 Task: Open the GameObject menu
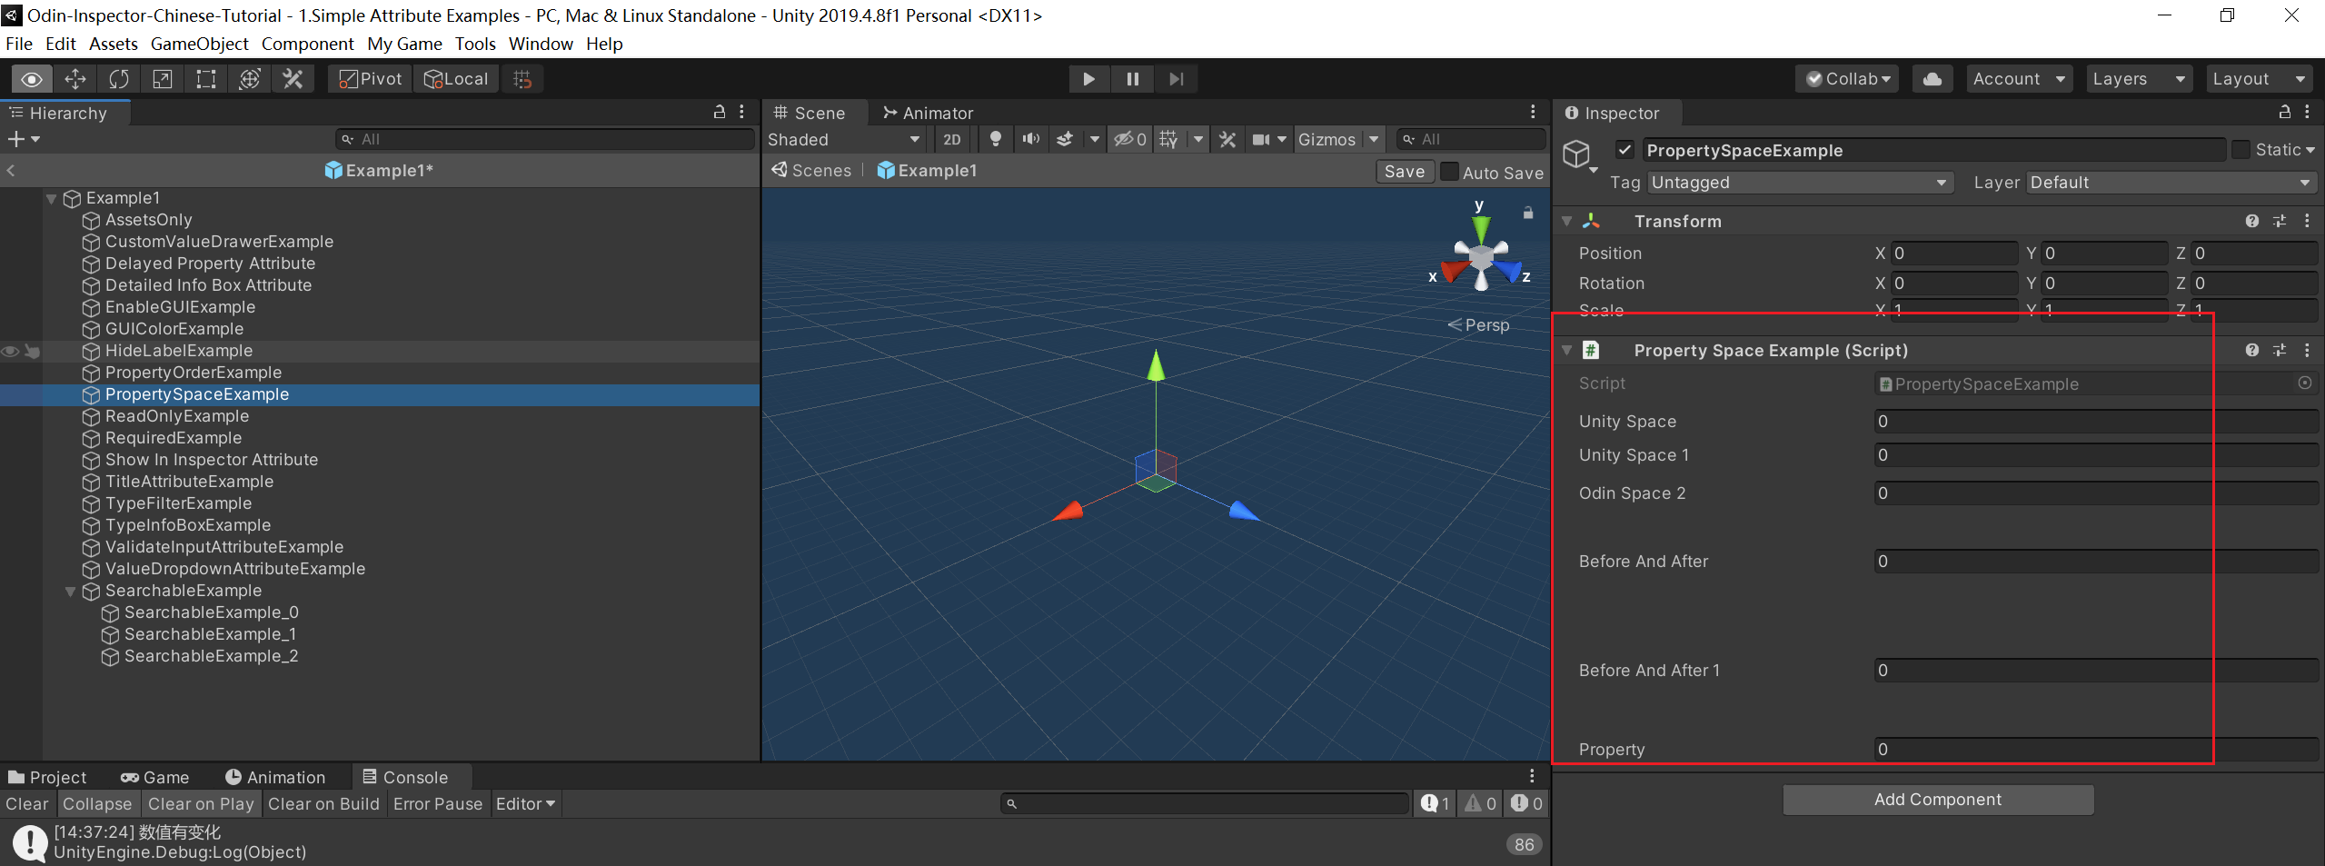[199, 44]
